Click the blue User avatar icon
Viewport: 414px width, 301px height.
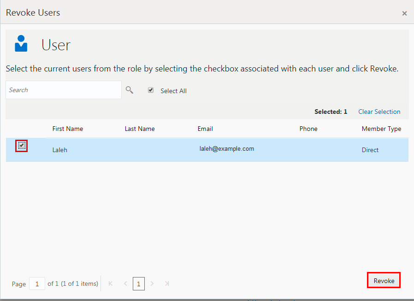point(21,43)
